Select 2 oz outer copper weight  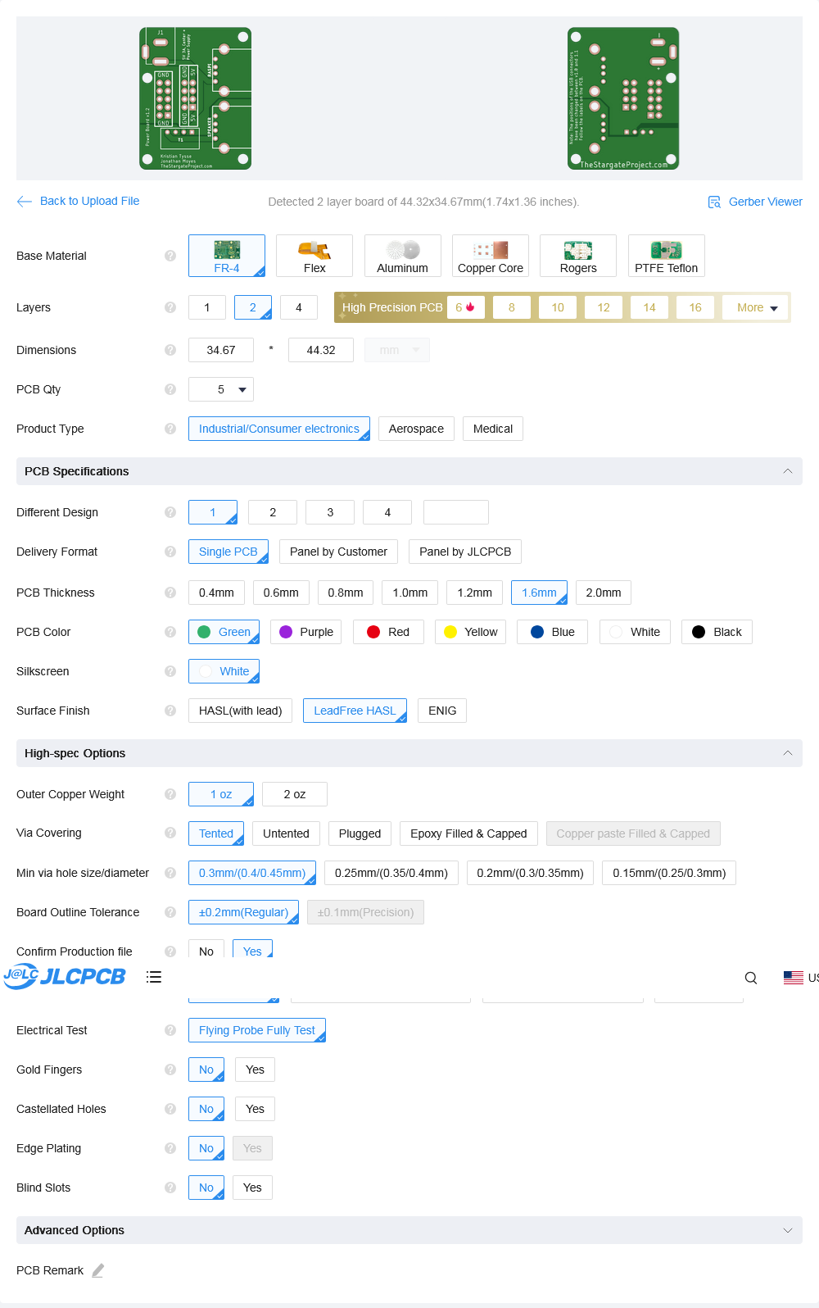click(x=295, y=794)
